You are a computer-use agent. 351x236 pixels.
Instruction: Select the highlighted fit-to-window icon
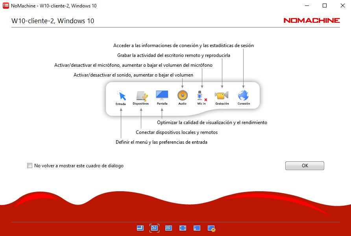pyautogui.click(x=154, y=228)
